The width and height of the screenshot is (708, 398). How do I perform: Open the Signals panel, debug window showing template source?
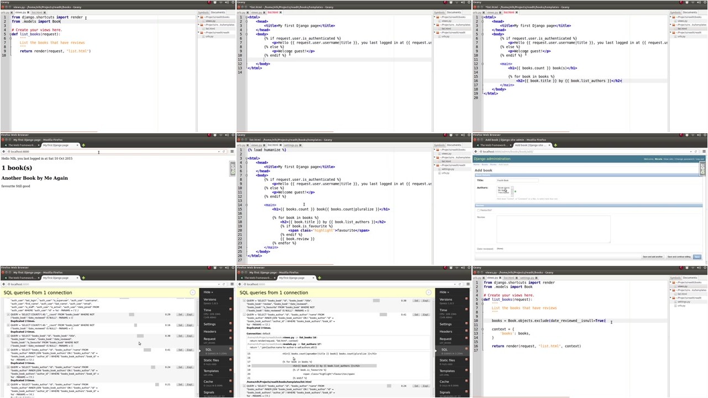(x=445, y=392)
